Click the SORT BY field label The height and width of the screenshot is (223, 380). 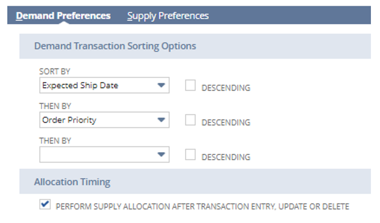53,71
